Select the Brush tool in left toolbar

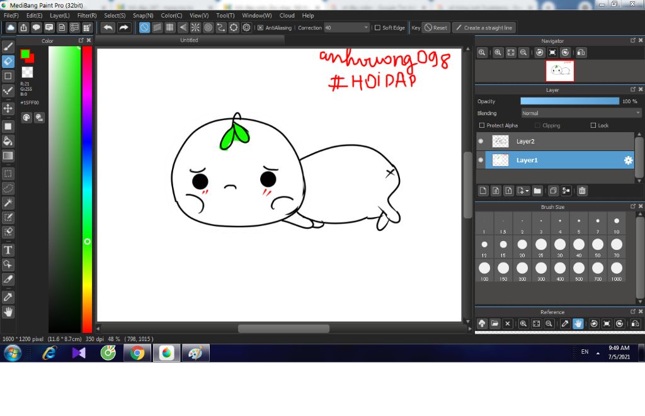click(8, 47)
